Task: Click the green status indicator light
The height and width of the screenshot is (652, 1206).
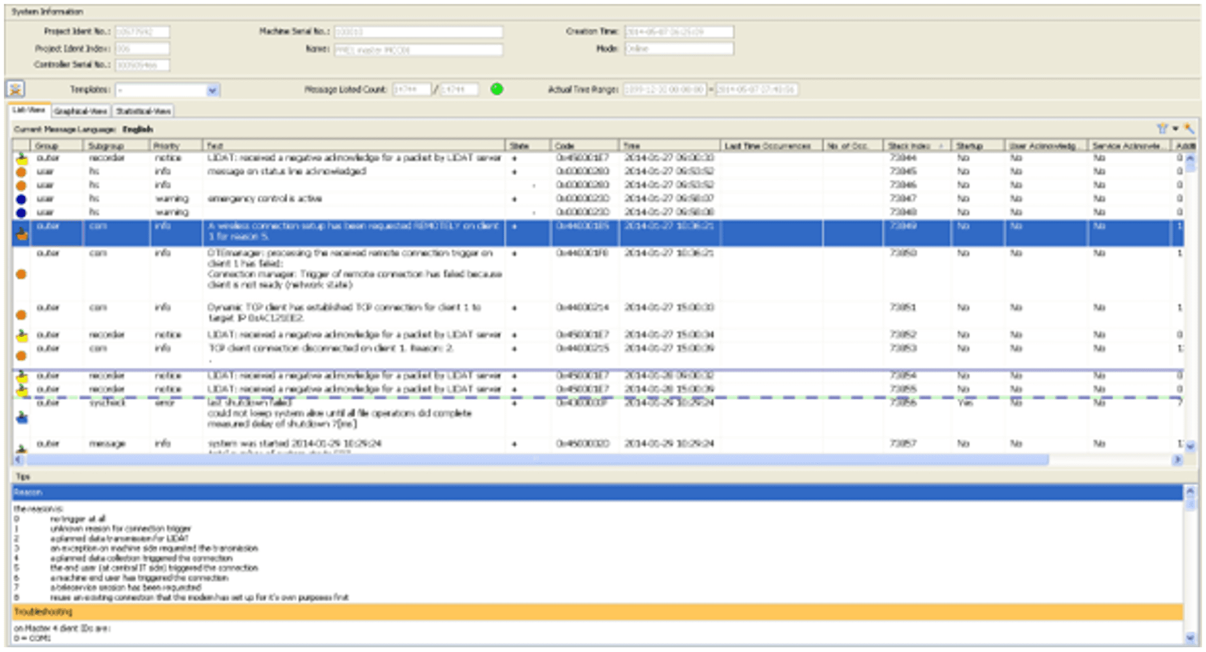Action: (x=497, y=89)
